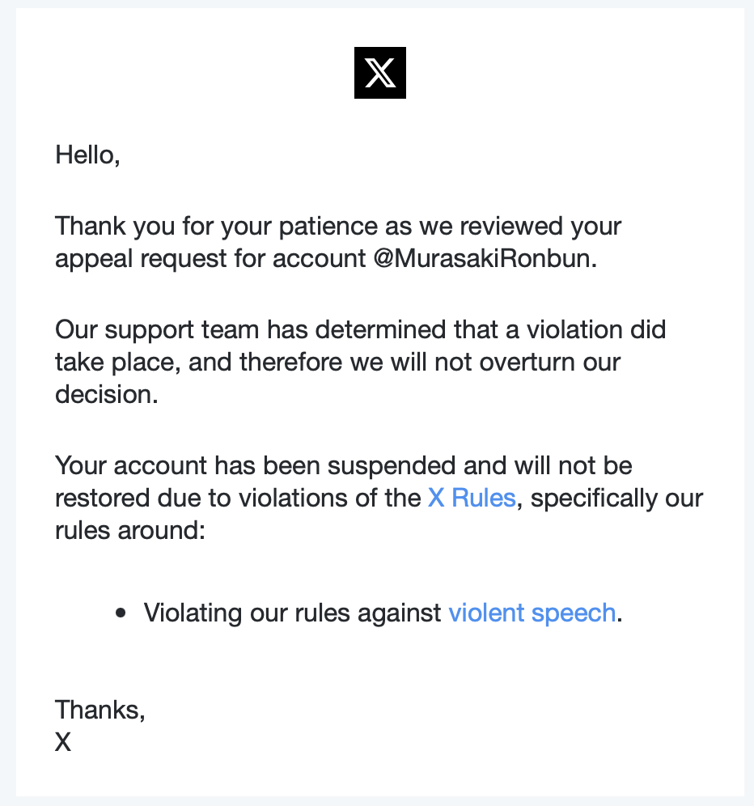Image resolution: width=754 pixels, height=806 pixels.
Task: Click the word "decision."
Action: pyautogui.click(x=107, y=394)
